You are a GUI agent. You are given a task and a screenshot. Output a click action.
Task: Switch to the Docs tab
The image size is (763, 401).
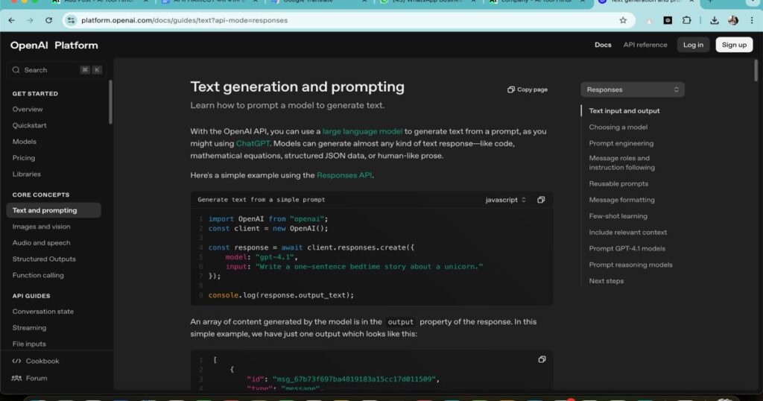tap(603, 45)
